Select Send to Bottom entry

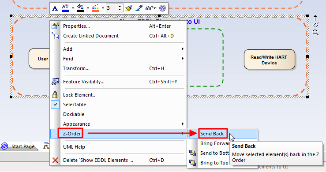pos(214,153)
